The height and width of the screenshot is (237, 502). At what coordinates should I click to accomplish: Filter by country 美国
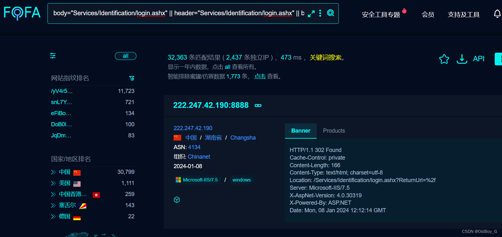pyautogui.click(x=65, y=183)
